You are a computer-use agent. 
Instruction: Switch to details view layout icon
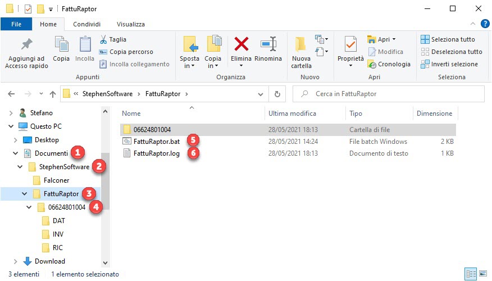coord(471,274)
